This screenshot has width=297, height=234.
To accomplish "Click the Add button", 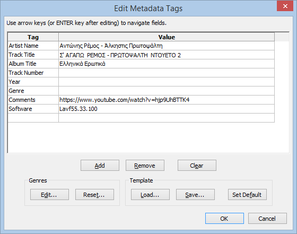I will click(100, 166).
